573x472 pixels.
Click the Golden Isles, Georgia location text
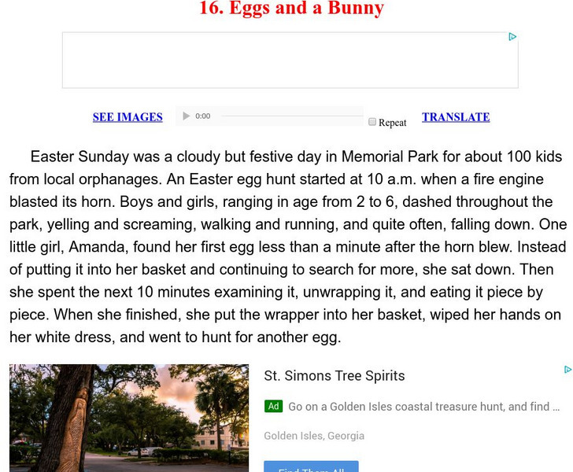(314, 436)
